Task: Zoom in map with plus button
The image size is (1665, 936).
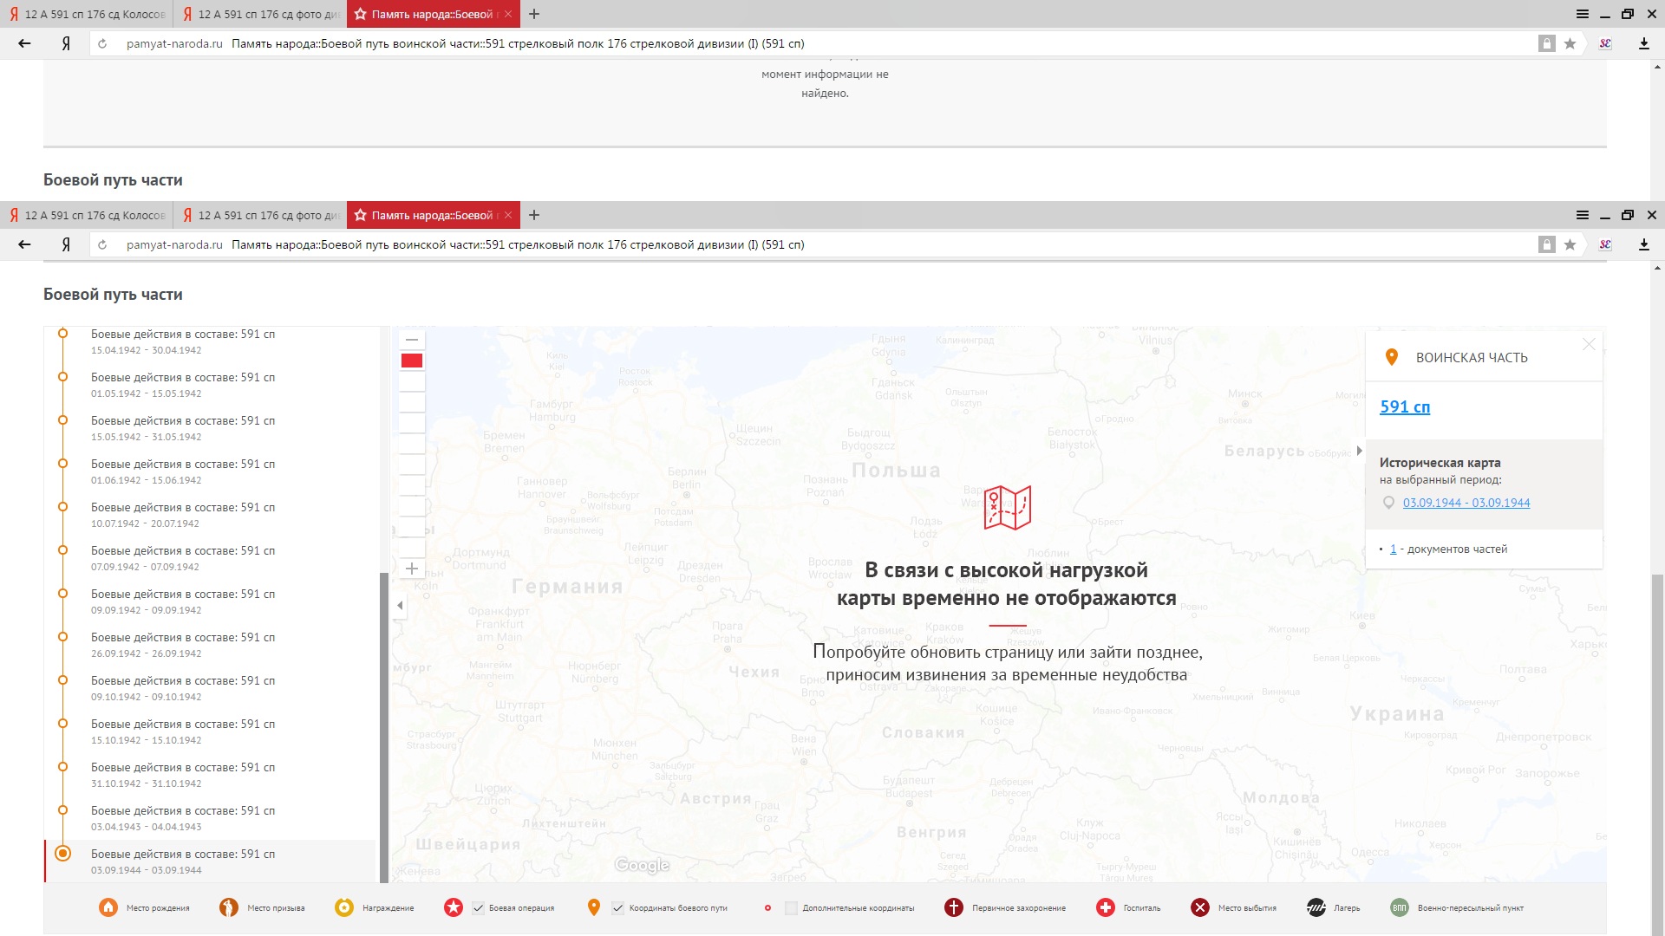Action: pyautogui.click(x=412, y=569)
